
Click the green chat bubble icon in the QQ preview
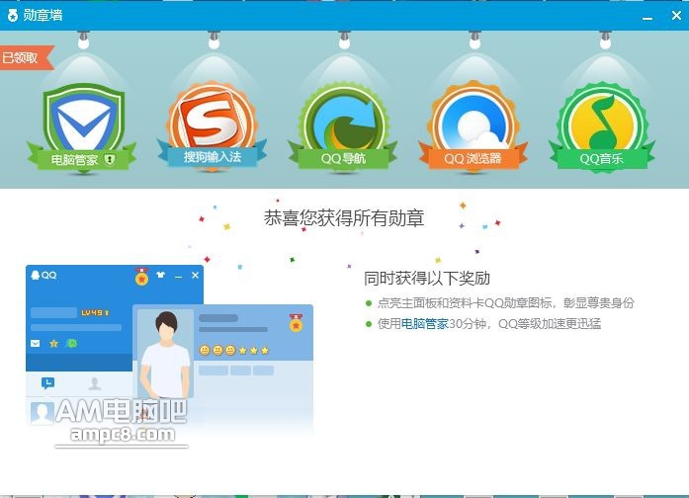pyautogui.click(x=71, y=344)
